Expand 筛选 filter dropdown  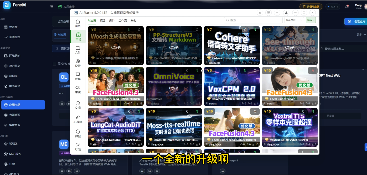coord(311,20)
